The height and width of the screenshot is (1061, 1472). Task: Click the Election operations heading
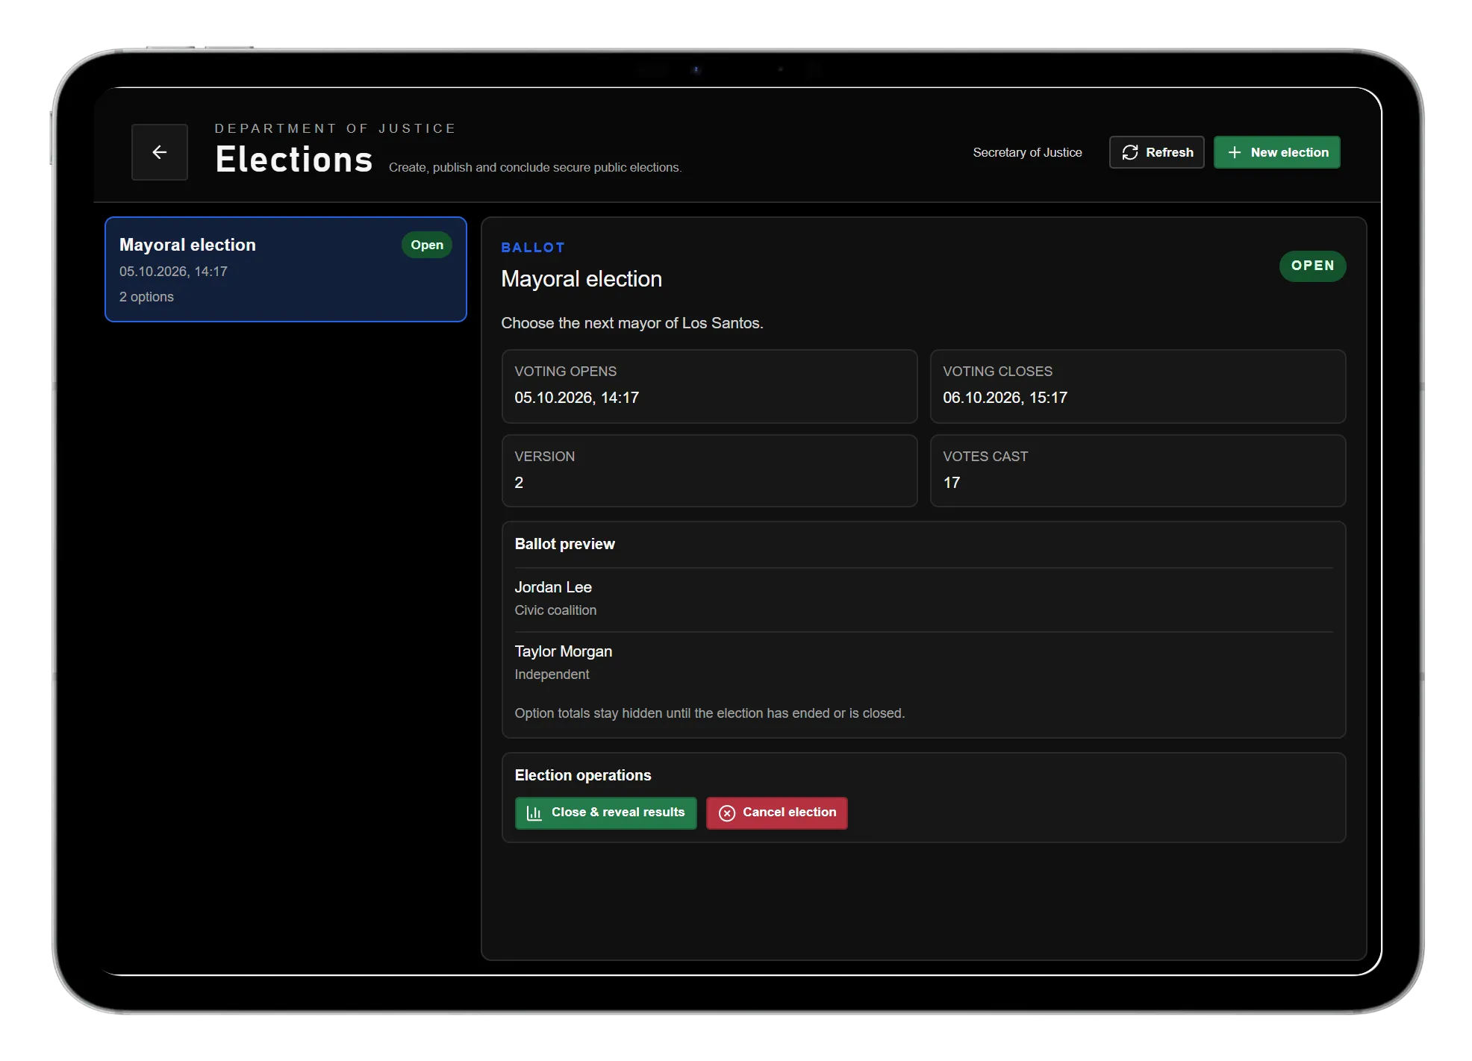pyautogui.click(x=583, y=775)
